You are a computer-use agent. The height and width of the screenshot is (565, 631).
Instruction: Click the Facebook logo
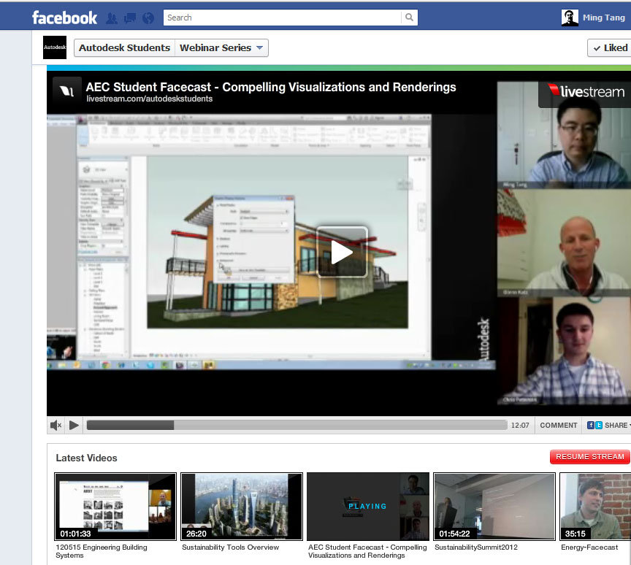(64, 18)
